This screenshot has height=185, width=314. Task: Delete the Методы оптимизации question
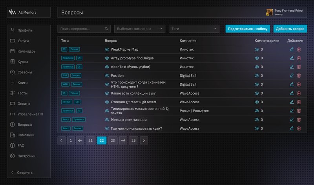click(299, 120)
